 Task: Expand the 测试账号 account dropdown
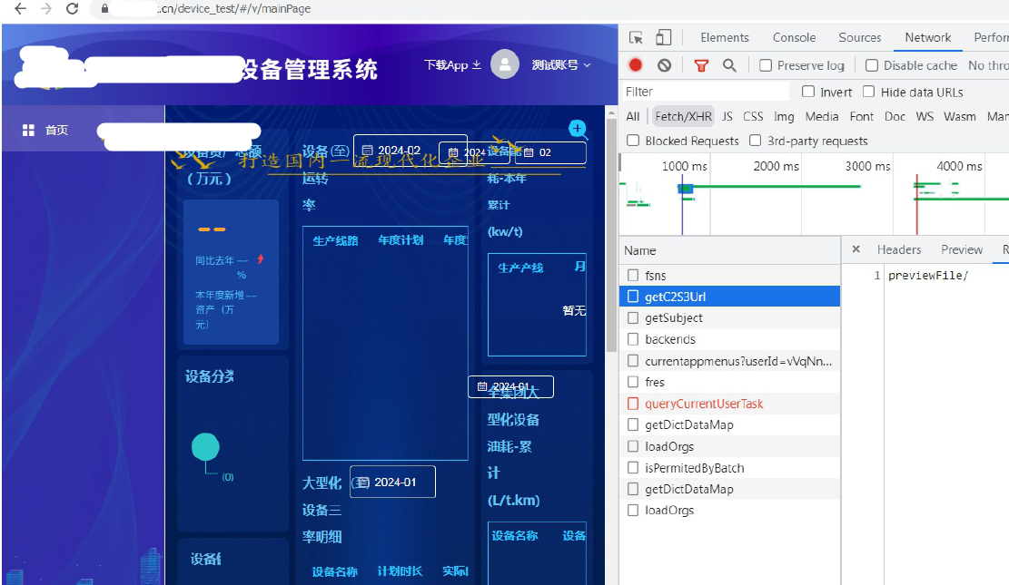point(561,64)
